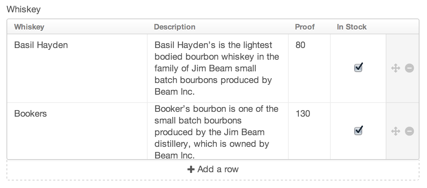Viewport: 427px width, 188px height.
Task: Edit Basil Hayden description text
Action: tap(217, 68)
